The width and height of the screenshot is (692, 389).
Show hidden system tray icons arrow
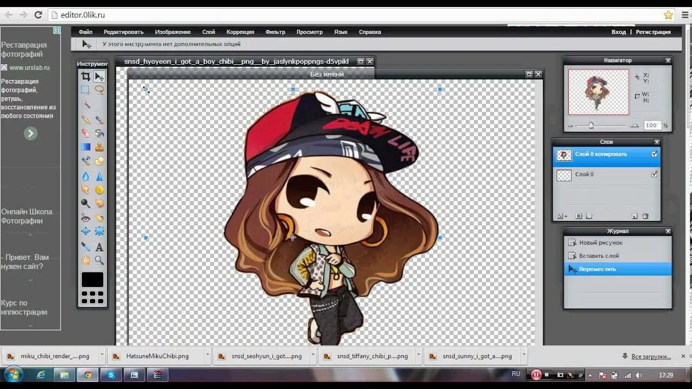pos(590,375)
